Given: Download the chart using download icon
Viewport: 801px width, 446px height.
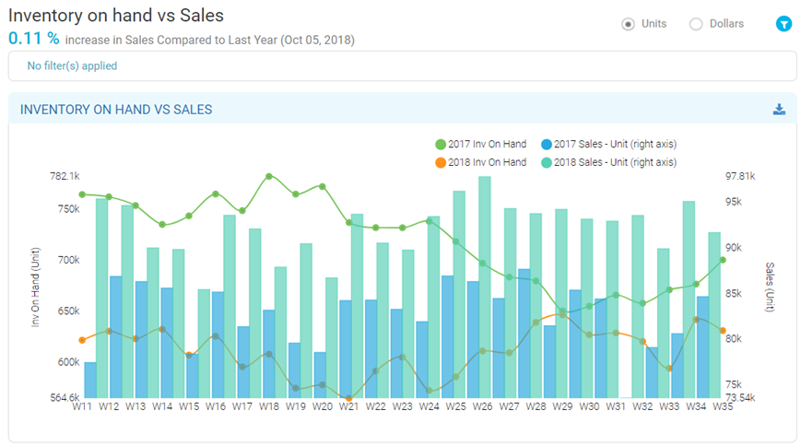Looking at the screenshot, I should click(x=779, y=110).
